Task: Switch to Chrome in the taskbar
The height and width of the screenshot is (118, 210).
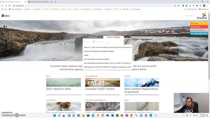Action: [x=132, y=115]
